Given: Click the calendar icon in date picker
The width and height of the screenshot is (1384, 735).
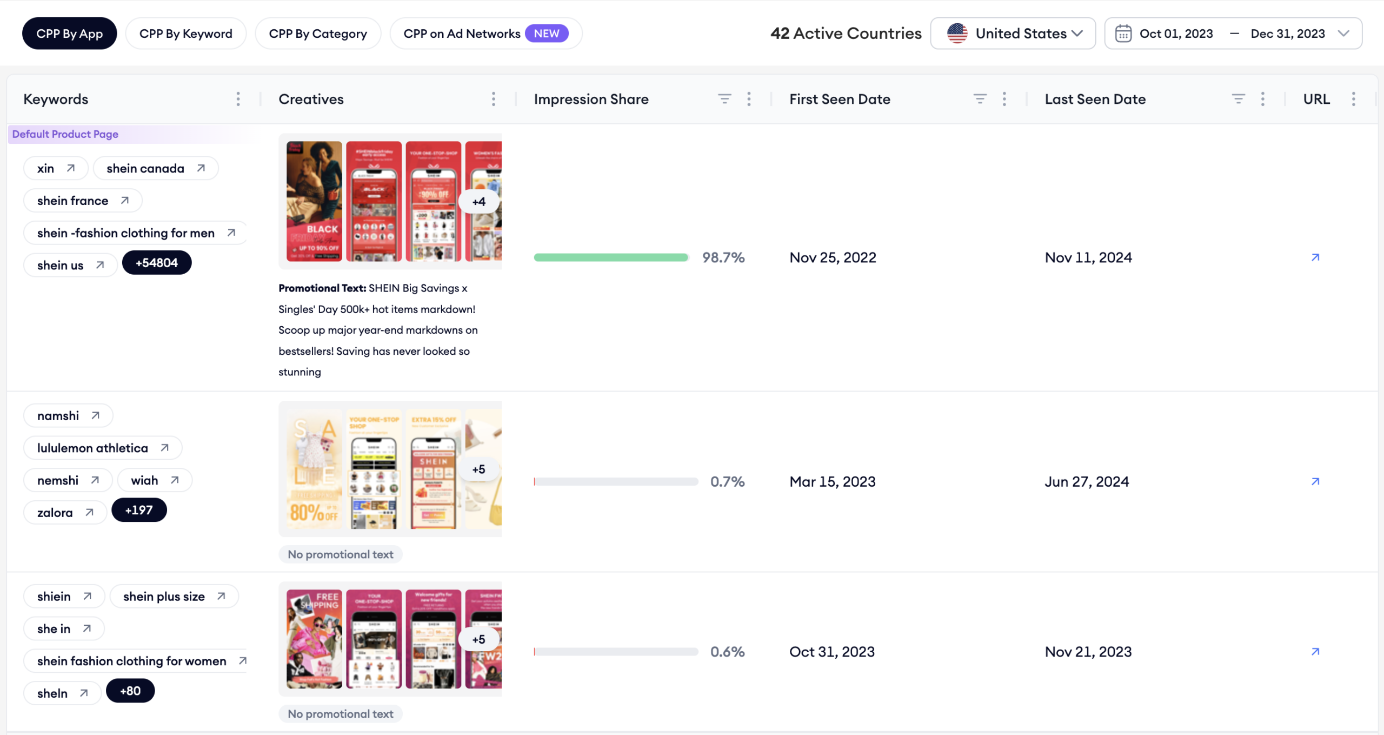Looking at the screenshot, I should point(1123,34).
